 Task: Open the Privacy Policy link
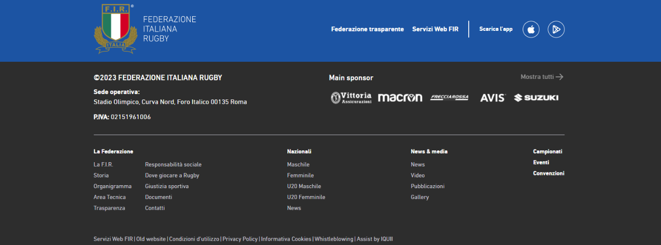click(x=240, y=239)
